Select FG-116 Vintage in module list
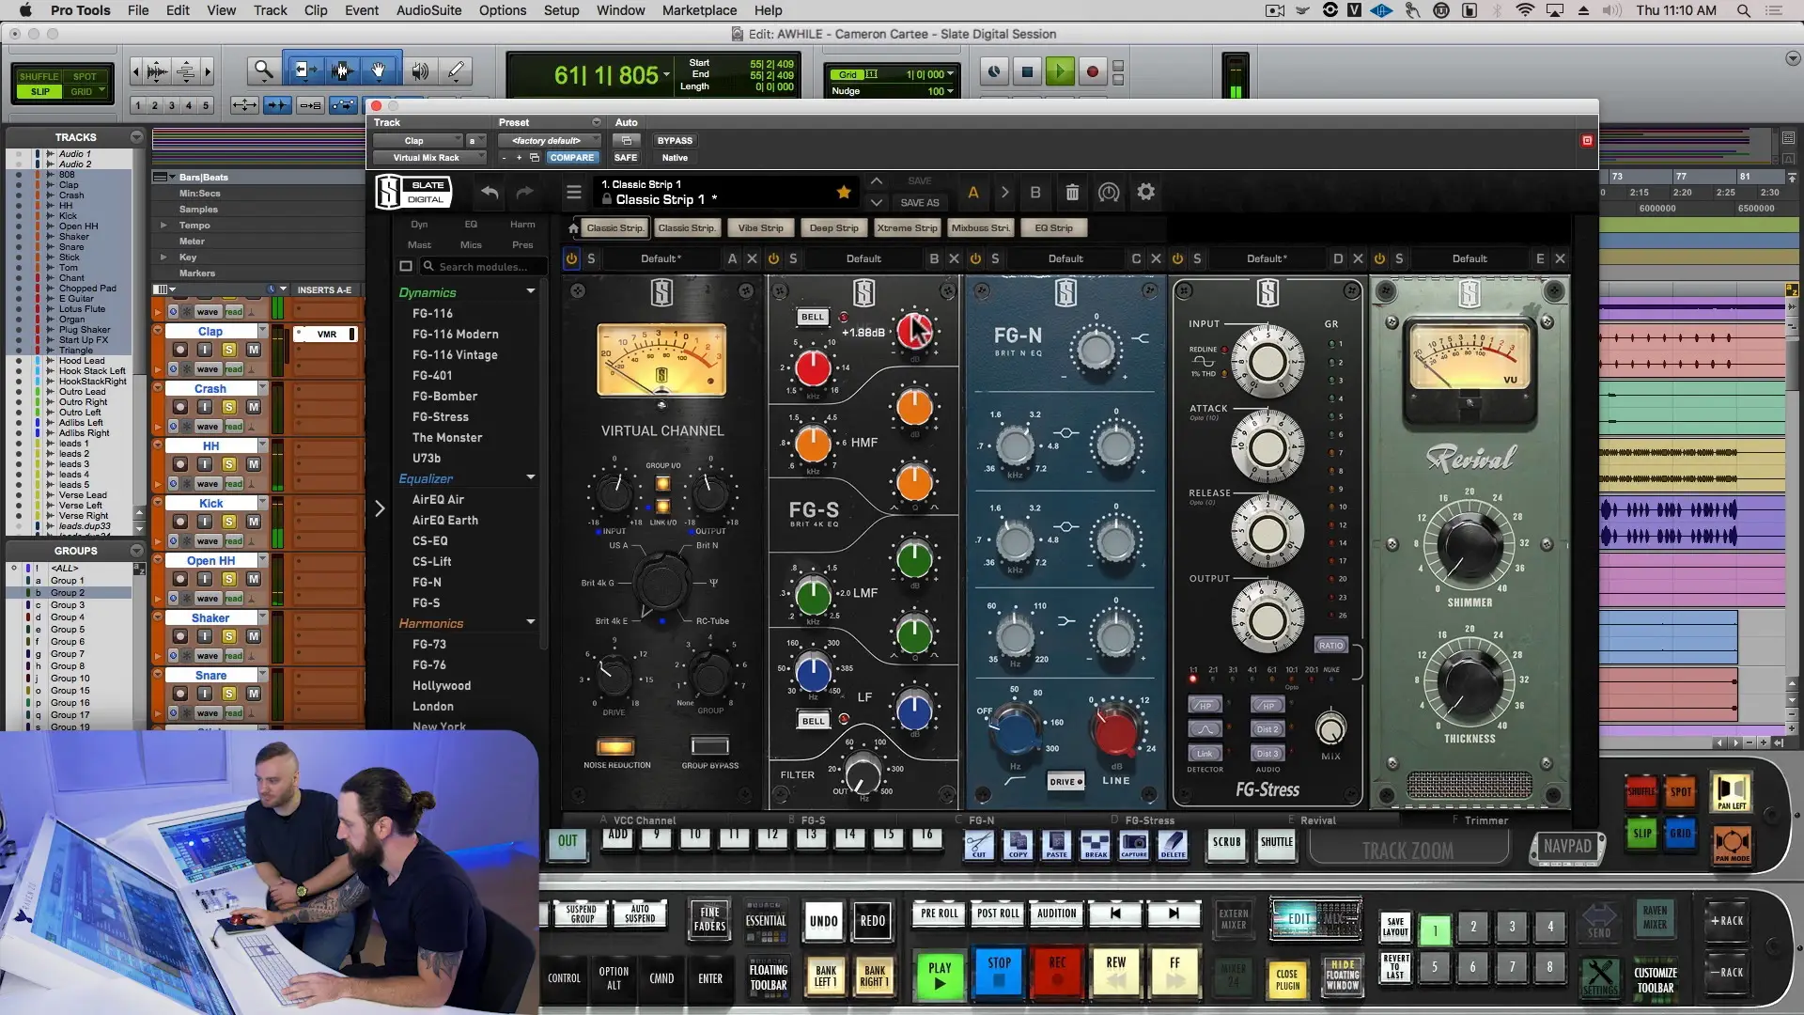 click(455, 355)
